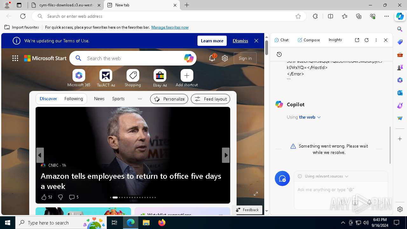This screenshot has width=407, height=229.
Task: Click the Copilot pane vertical scrollbar
Action: [390, 145]
